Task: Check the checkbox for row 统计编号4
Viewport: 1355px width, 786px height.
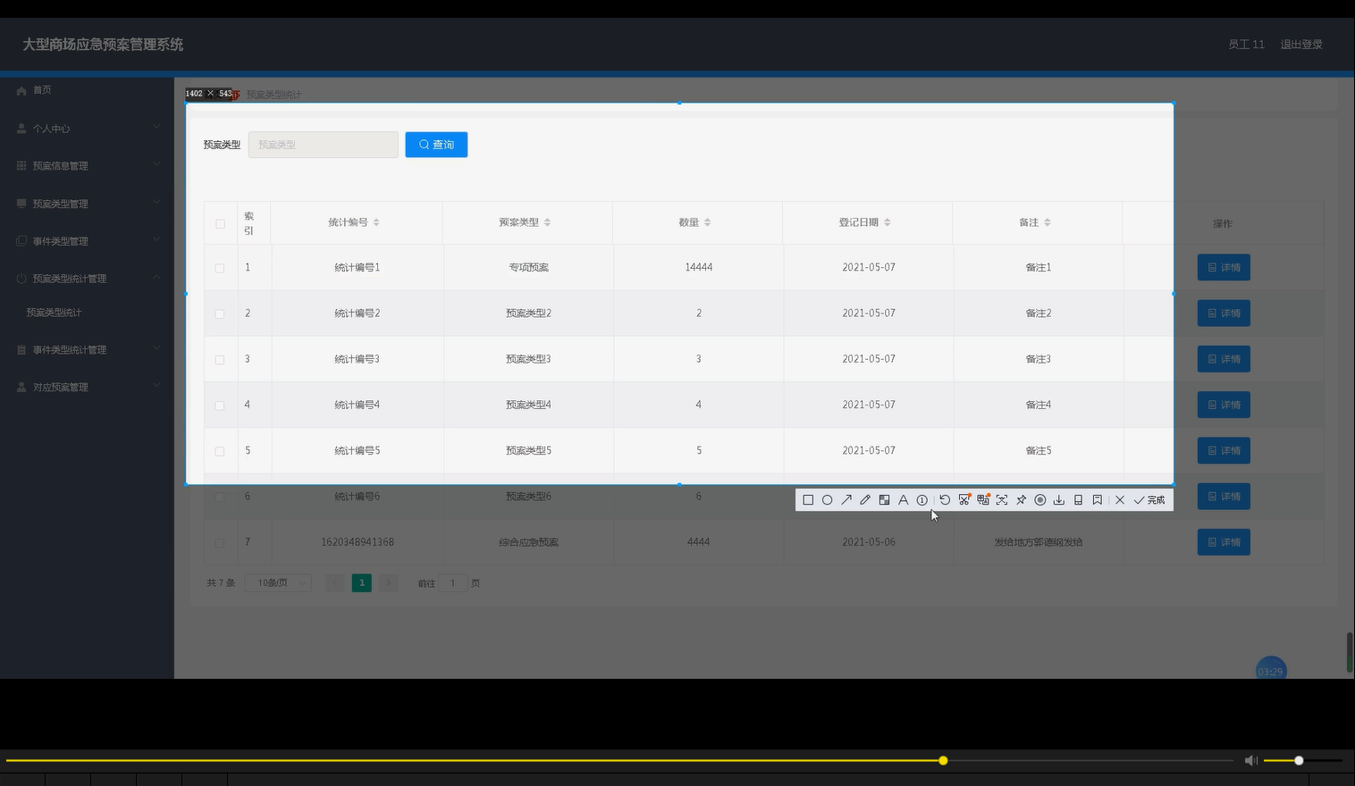Action: coord(220,406)
